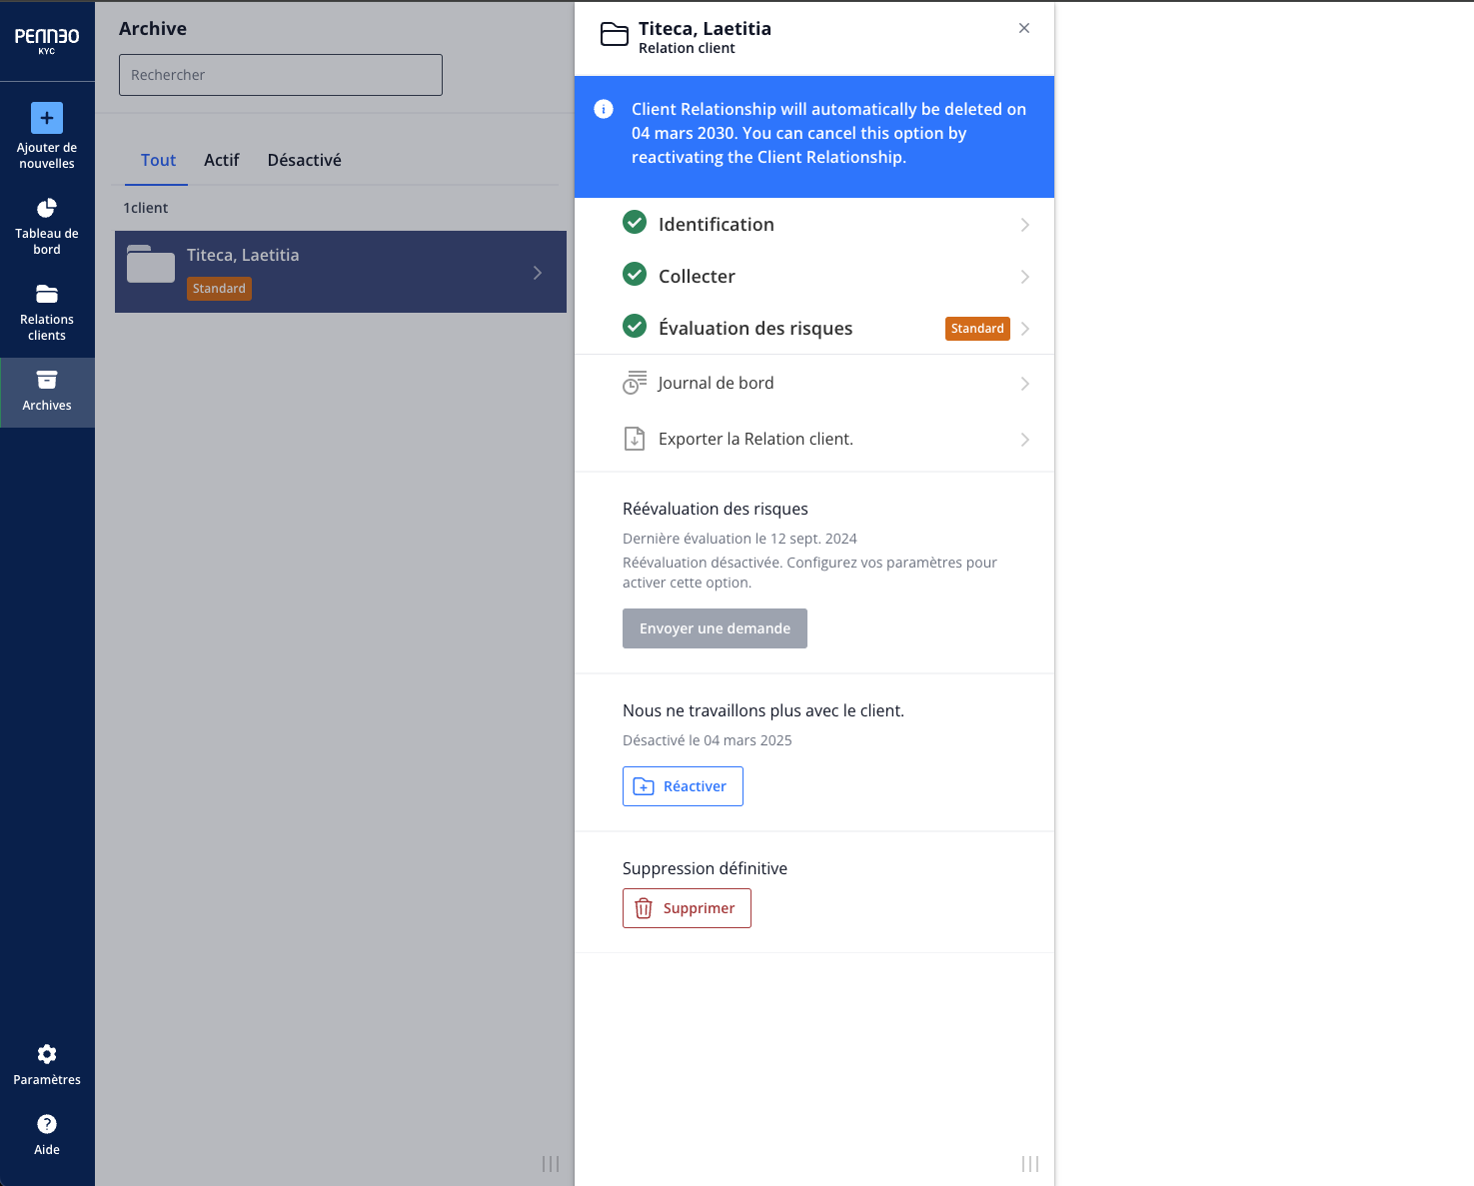Click Exporter la Relation client. label
This screenshot has width=1474, height=1186.
[x=755, y=439]
